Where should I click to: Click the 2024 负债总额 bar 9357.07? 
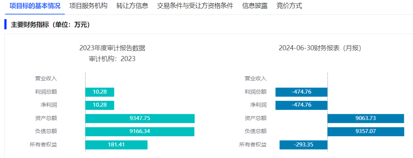366,131
